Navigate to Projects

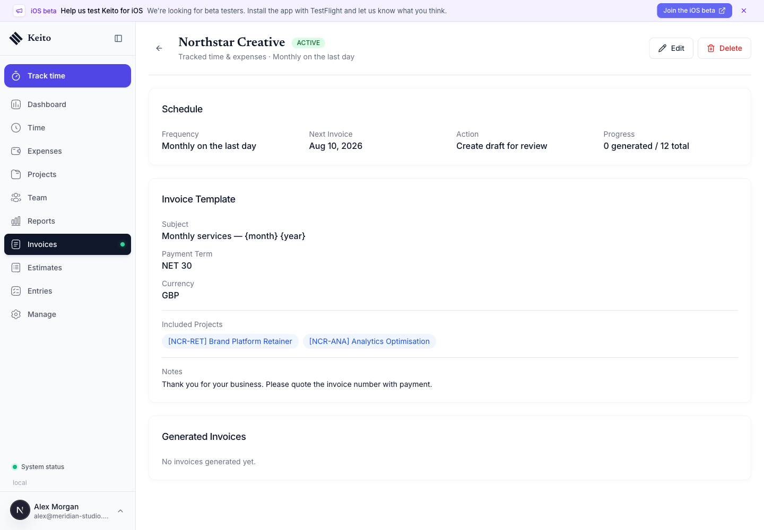coord(67,174)
